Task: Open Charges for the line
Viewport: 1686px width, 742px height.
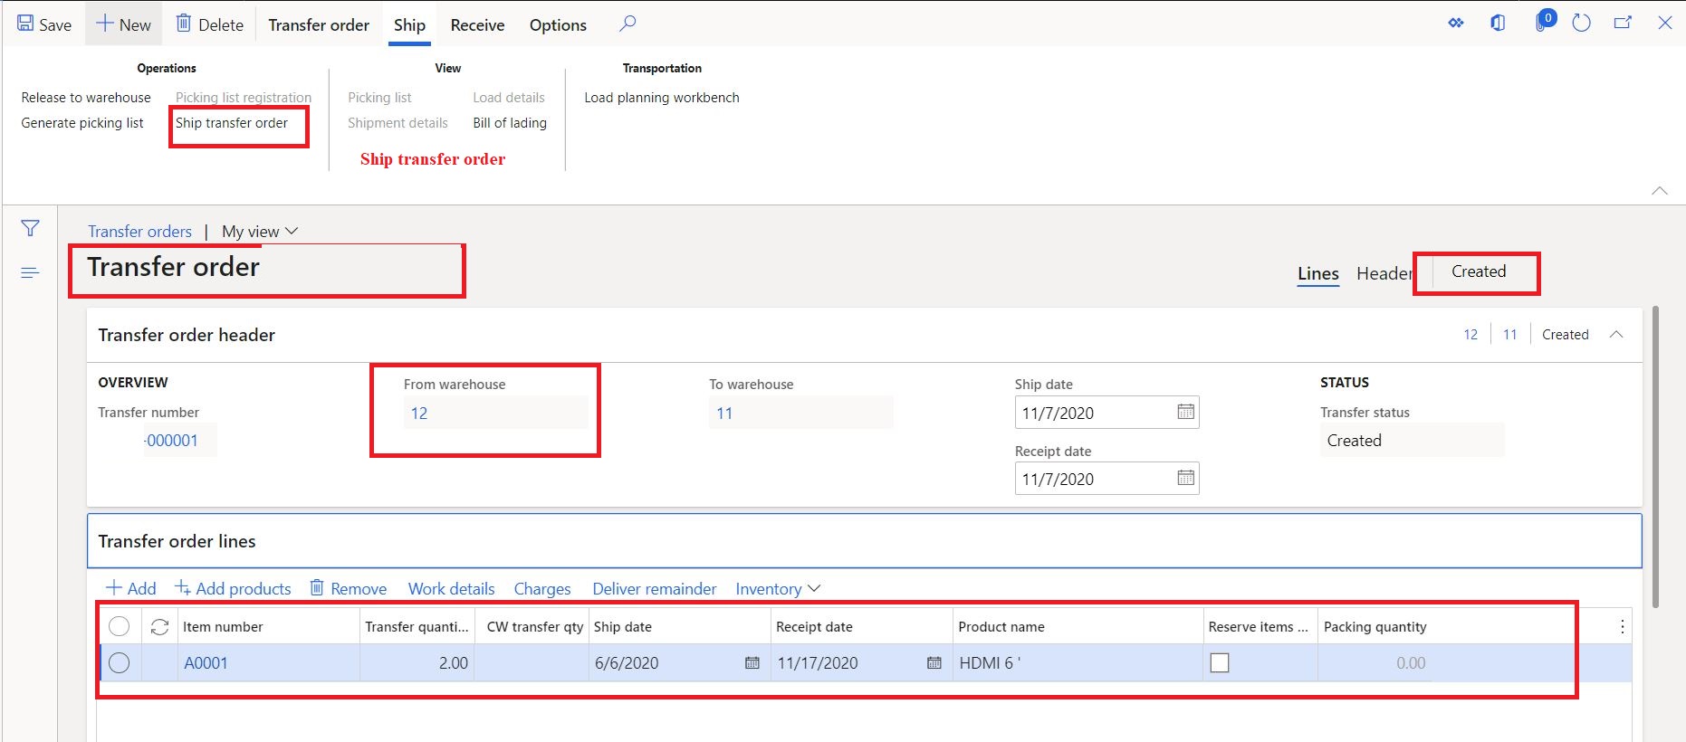Action: coord(542,589)
